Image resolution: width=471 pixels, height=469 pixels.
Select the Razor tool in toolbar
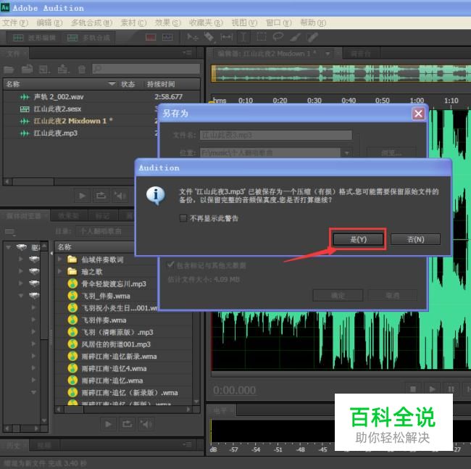point(209,37)
